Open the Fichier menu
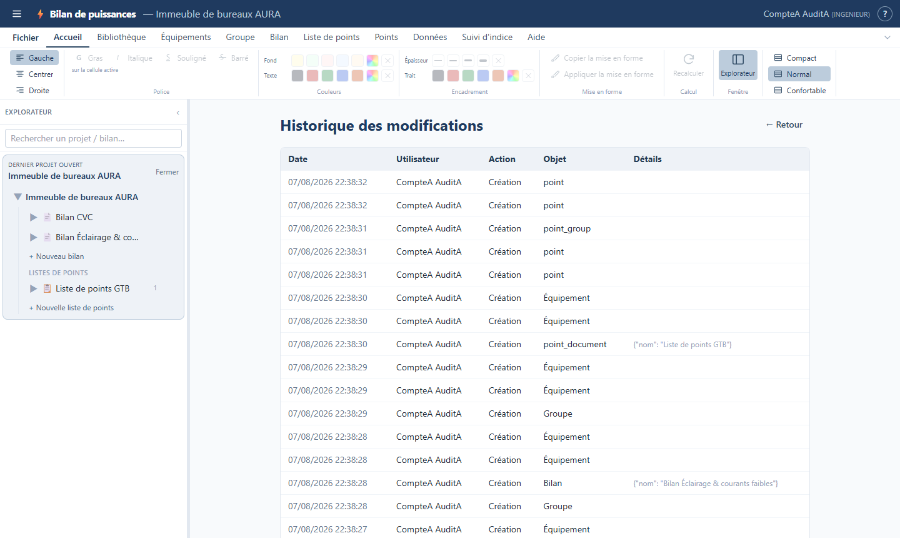This screenshot has width=900, height=538. click(26, 38)
